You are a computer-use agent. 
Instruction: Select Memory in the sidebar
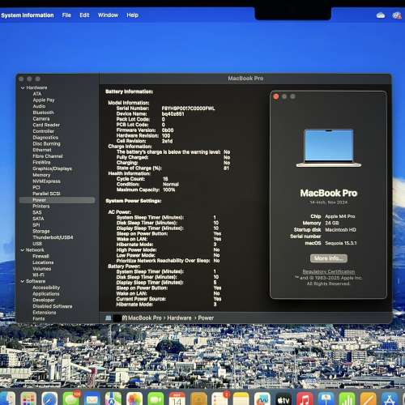41,175
